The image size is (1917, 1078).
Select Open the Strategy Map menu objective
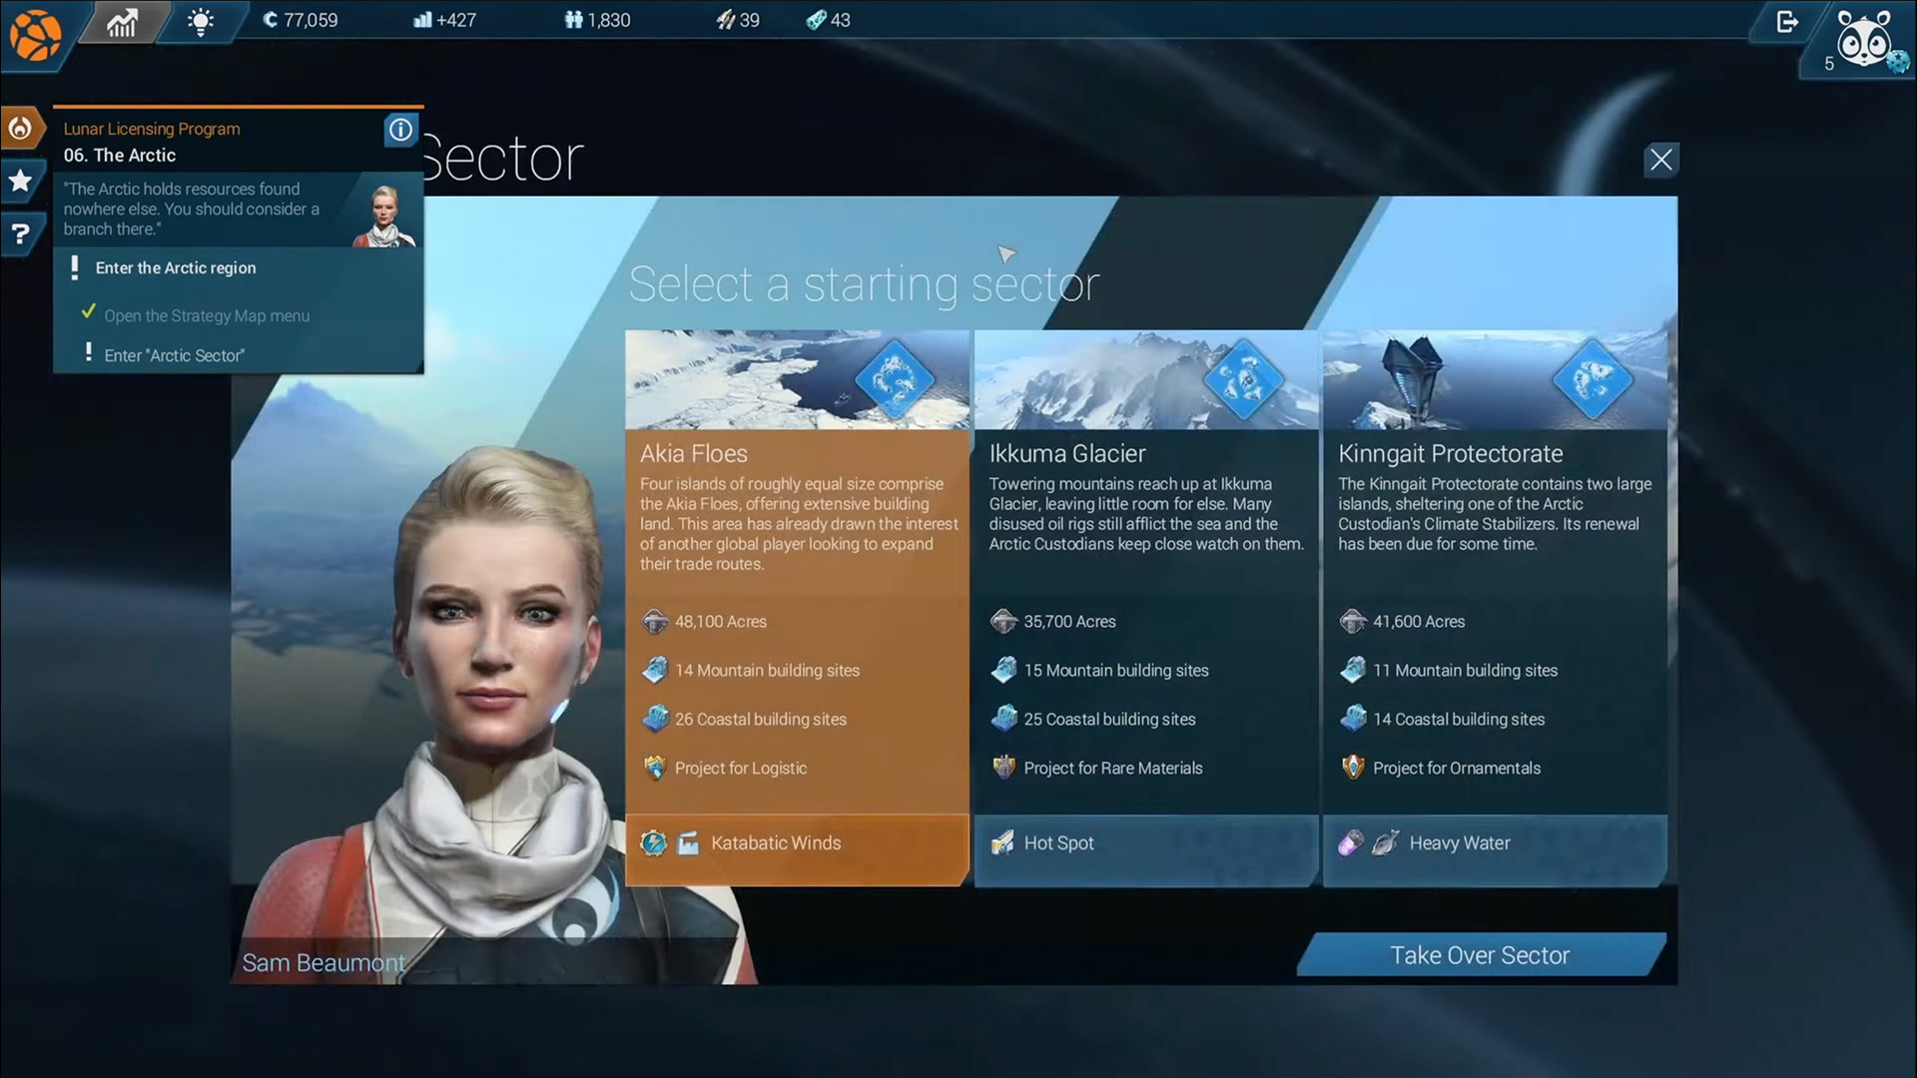(x=207, y=315)
